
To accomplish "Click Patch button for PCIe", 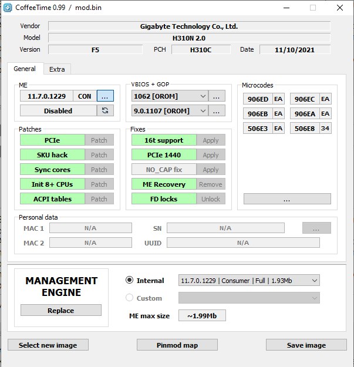I will click(x=99, y=140).
